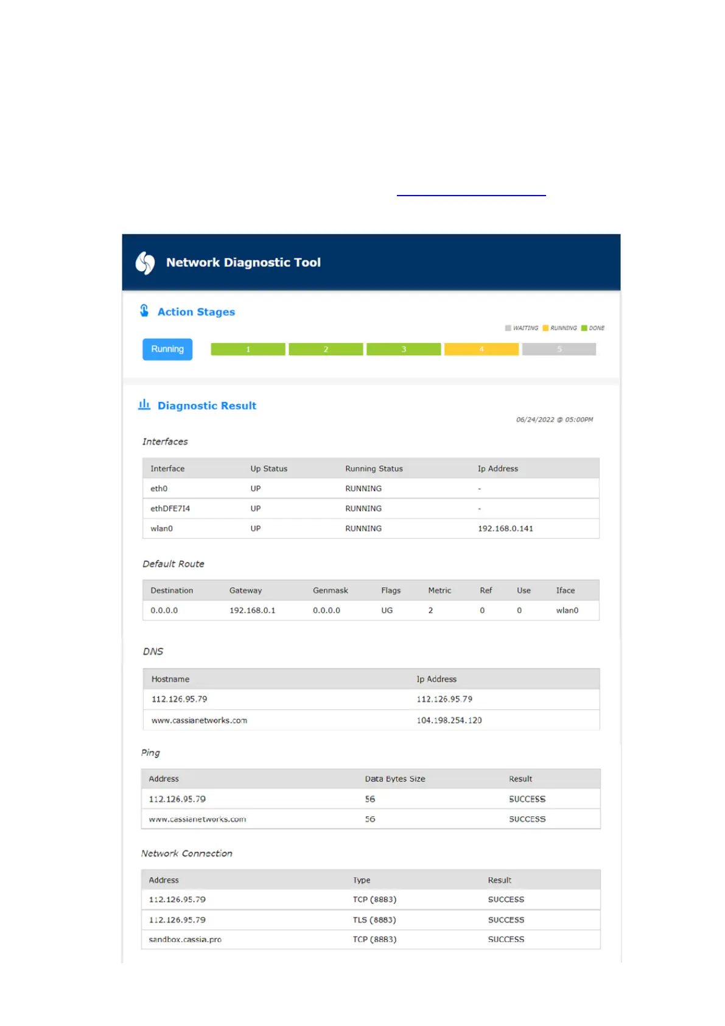Click the 192.168.0.141 IP address

(505, 529)
